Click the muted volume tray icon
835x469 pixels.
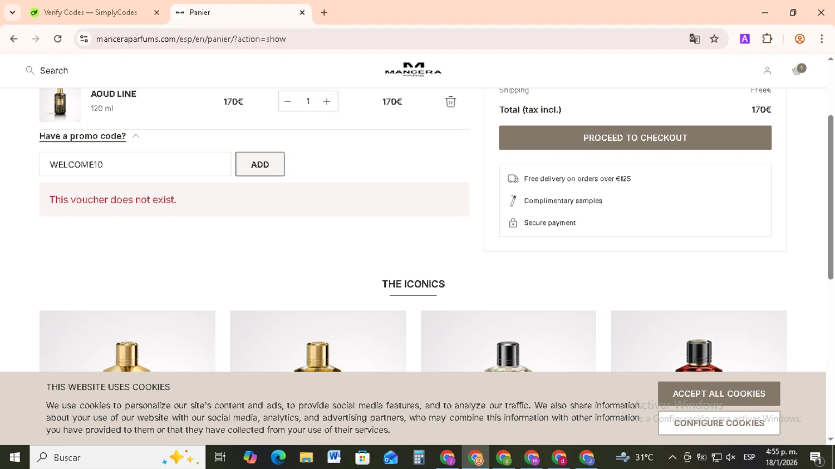[x=731, y=457]
